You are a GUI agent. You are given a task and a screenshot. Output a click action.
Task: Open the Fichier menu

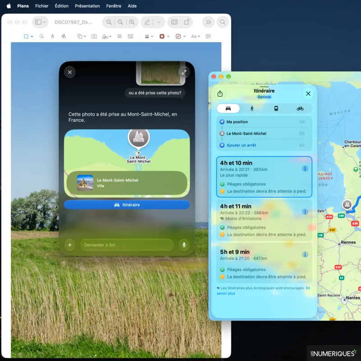[x=42, y=6]
